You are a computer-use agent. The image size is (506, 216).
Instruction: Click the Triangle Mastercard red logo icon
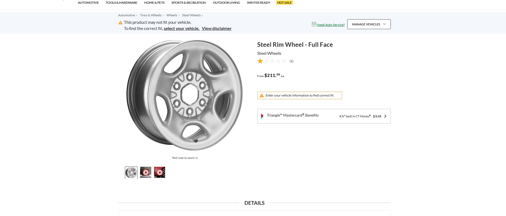262,116
